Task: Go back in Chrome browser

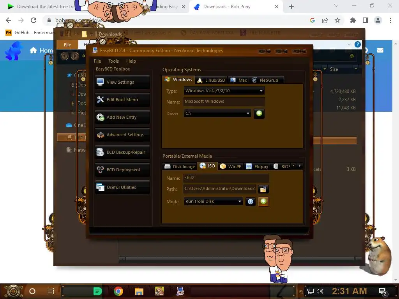Action: [9, 20]
